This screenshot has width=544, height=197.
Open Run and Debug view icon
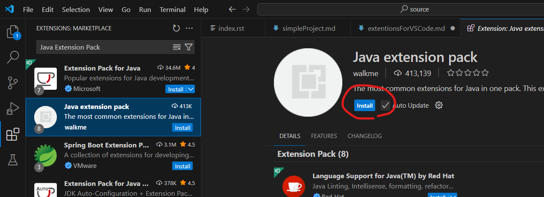point(13,109)
